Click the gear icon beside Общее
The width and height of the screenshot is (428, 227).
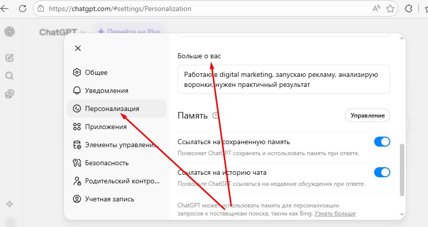pos(77,72)
